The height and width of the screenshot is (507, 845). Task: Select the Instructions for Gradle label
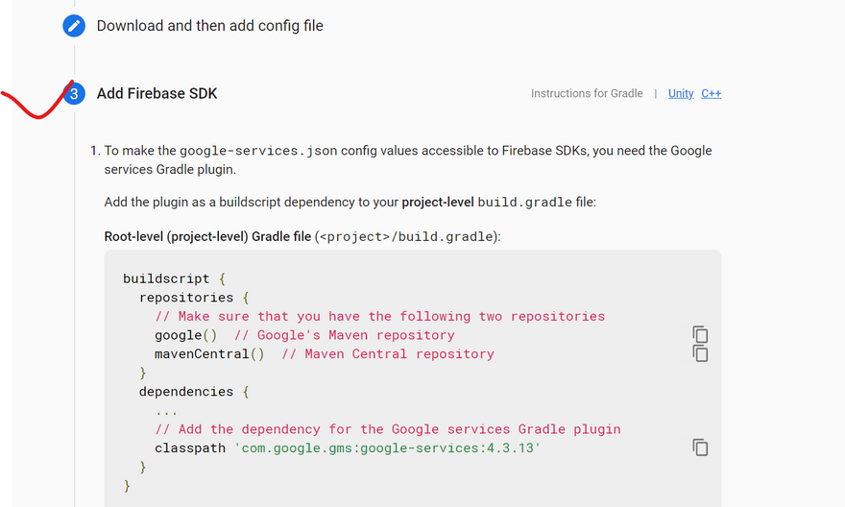pos(587,94)
